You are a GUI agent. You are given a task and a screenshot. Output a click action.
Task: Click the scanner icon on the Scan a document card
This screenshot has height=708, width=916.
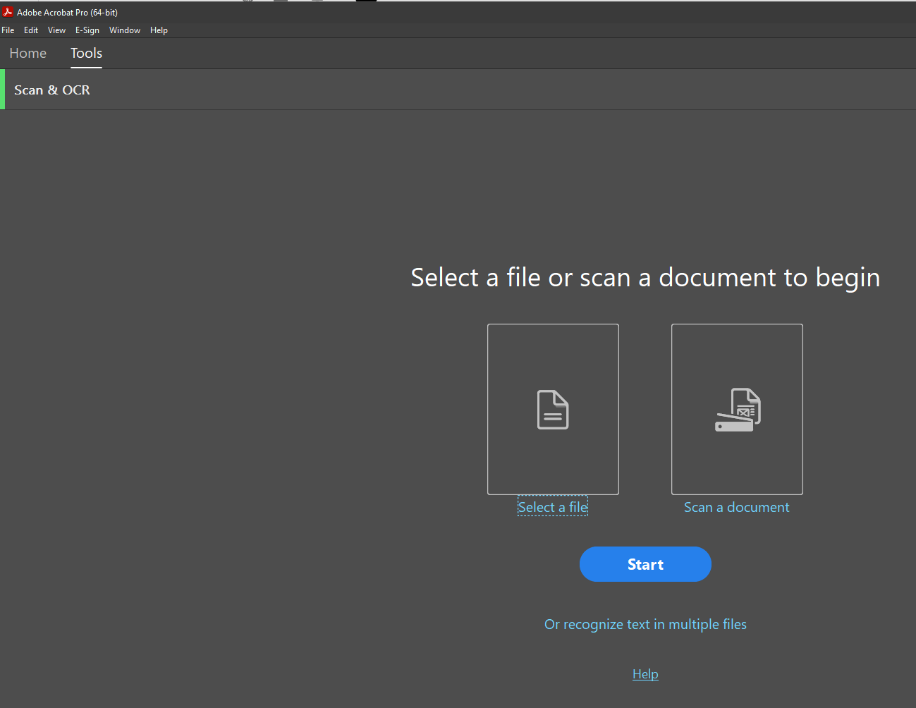737,409
